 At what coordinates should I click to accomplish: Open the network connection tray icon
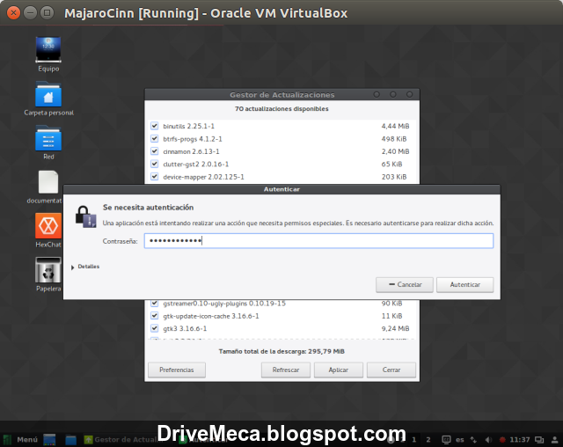coord(473,439)
